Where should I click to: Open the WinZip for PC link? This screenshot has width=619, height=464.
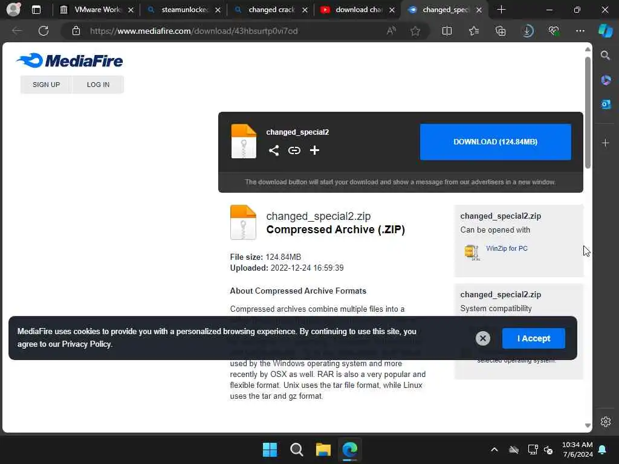click(507, 248)
